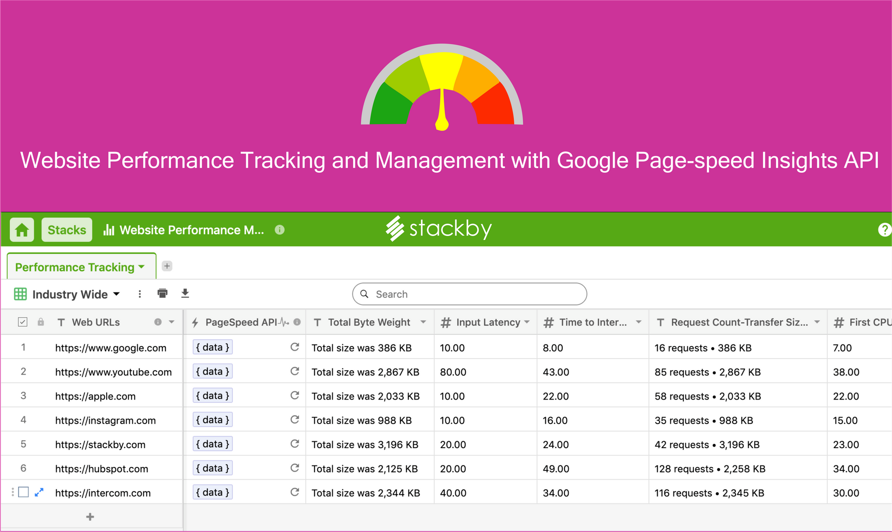Click the Stacks button
Viewport: 892px width, 532px height.
[x=66, y=230]
